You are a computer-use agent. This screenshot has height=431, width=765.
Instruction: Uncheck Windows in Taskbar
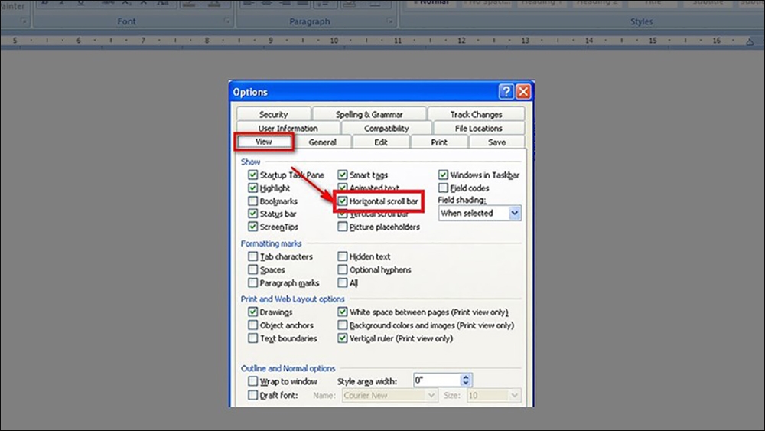pyautogui.click(x=443, y=175)
